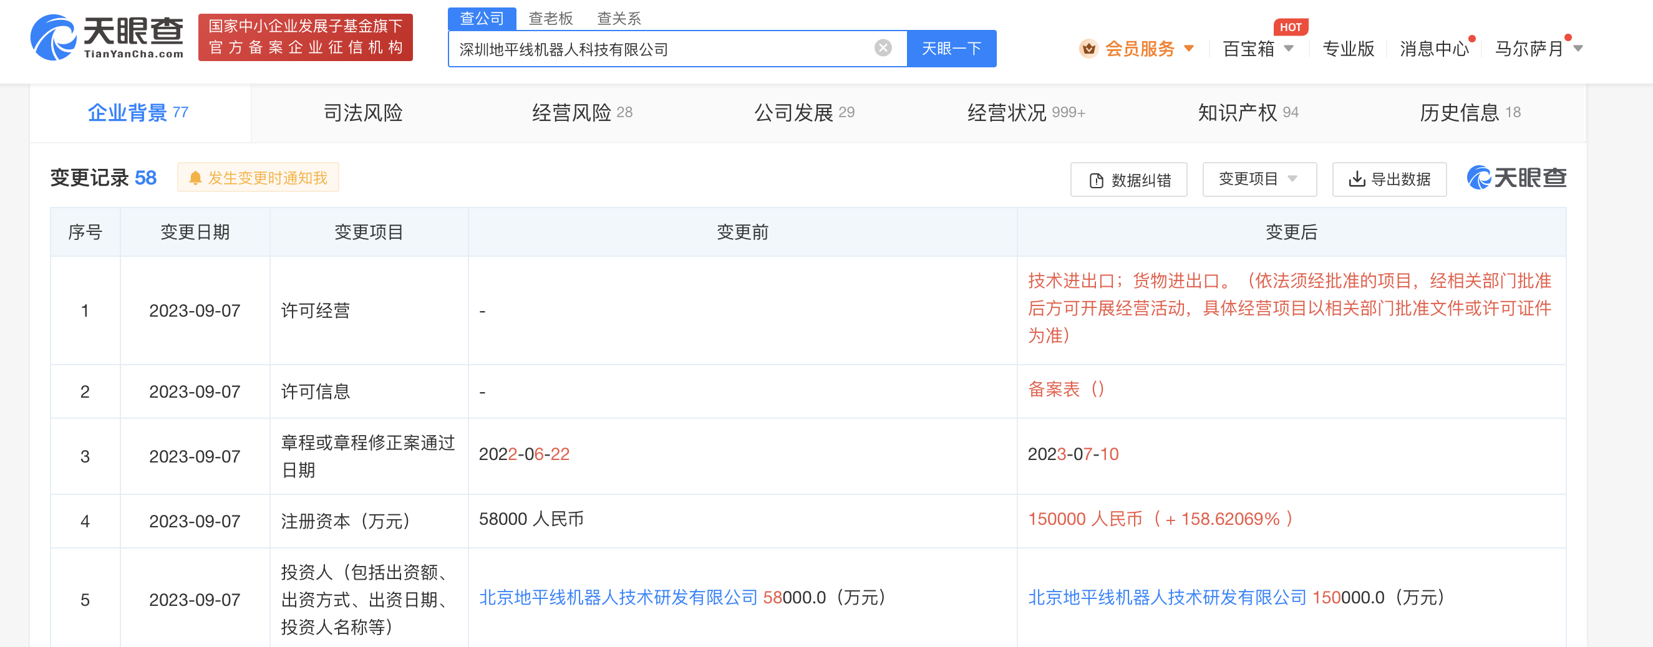Screen dimensions: 1653x647
Task: Click the 马尔萨月 username
Action: [x=1528, y=49]
